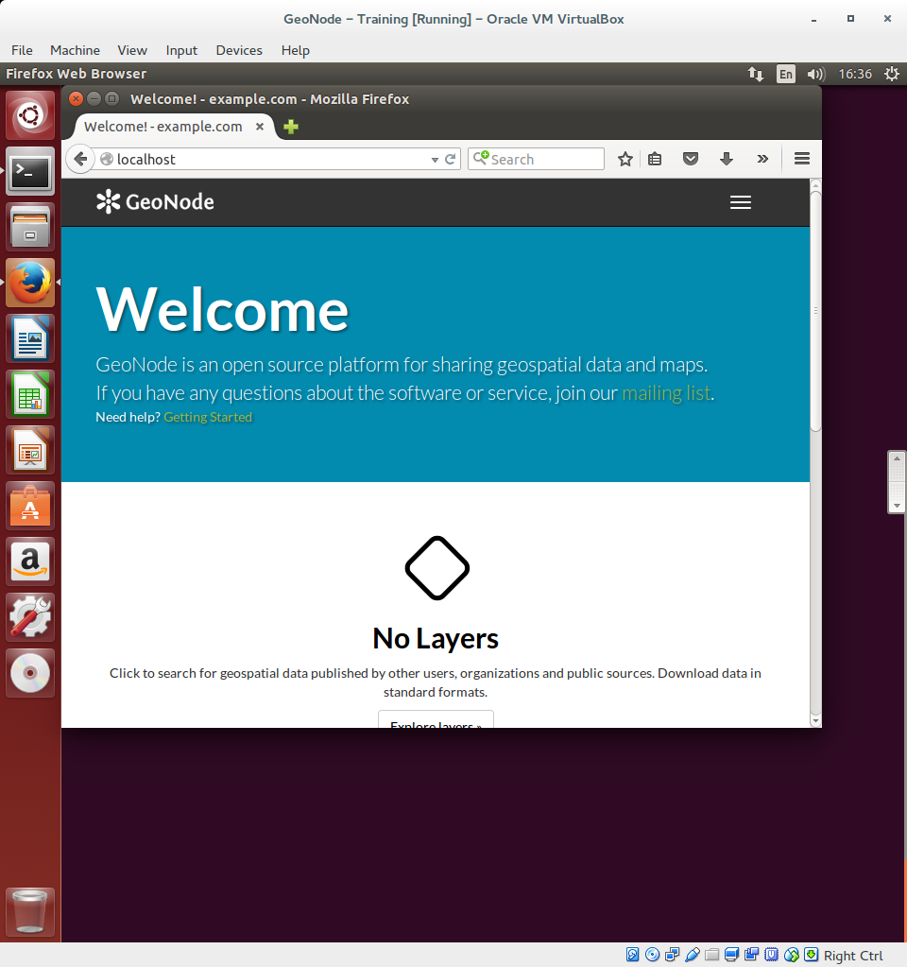Viewport: 907px width, 967px height.
Task: Open System Settings wrench icon
Action: tap(30, 617)
